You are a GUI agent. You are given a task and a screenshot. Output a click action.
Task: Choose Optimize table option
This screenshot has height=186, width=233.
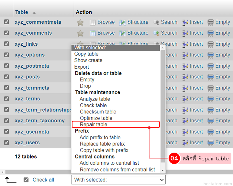pos(96,118)
